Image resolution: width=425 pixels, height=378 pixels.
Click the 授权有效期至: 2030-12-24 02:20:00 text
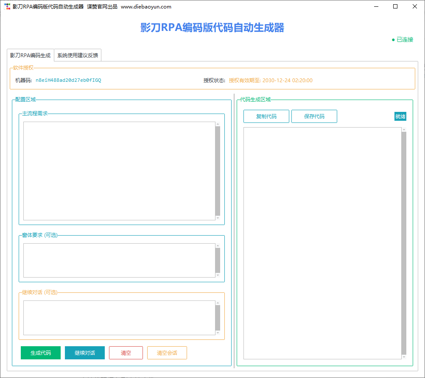click(x=271, y=80)
